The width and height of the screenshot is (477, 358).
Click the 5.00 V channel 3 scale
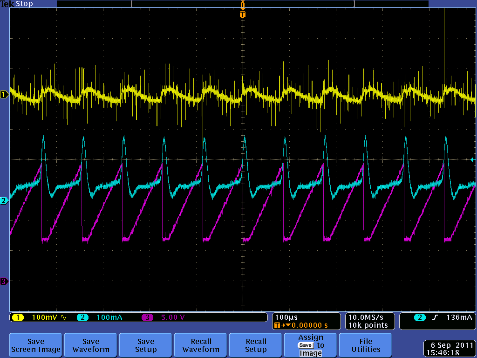tap(173, 317)
